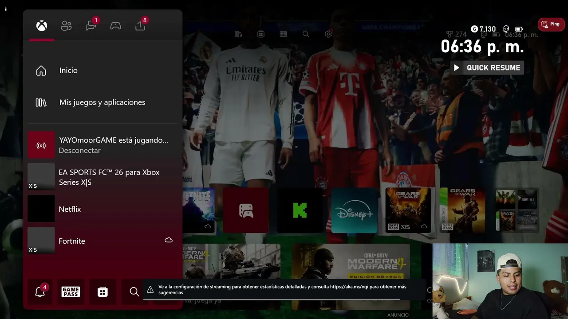Viewport: 568px width, 319px height.
Task: Open the Fortnite tile on the home screen
Action: pyautogui.click(x=198, y=210)
